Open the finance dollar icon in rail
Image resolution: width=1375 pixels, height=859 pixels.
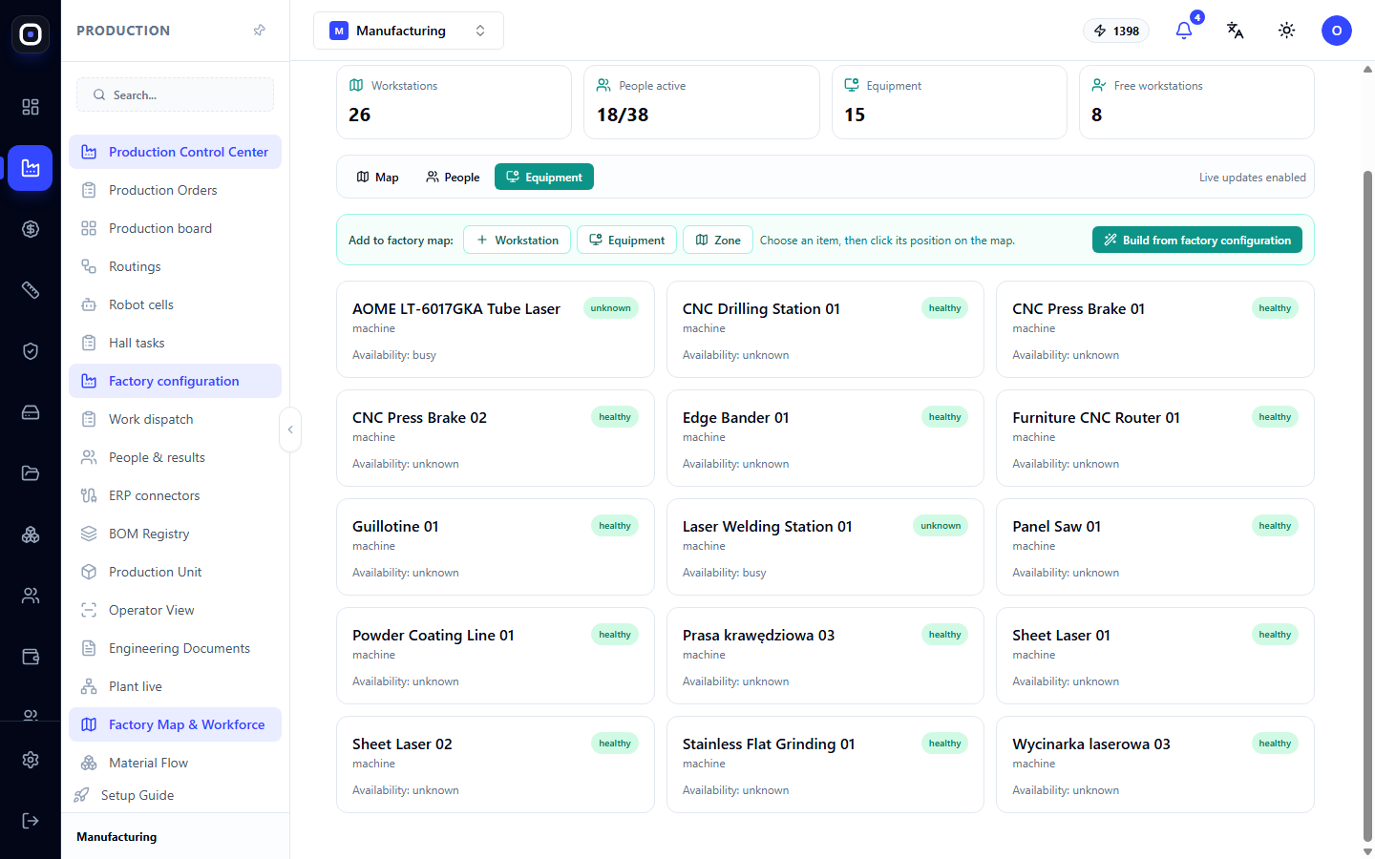(x=31, y=229)
